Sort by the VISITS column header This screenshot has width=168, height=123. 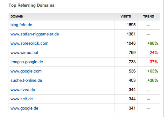click(x=126, y=17)
